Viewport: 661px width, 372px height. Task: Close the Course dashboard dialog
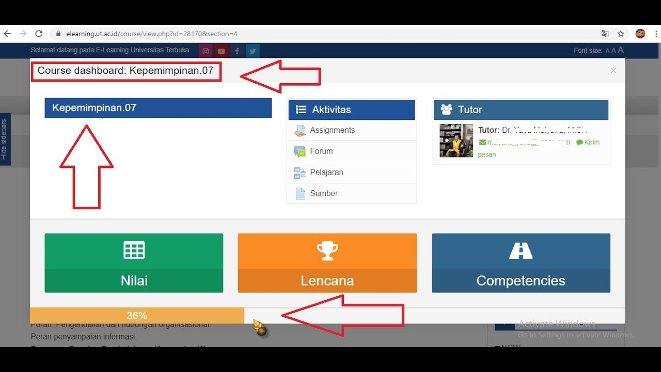click(x=613, y=70)
